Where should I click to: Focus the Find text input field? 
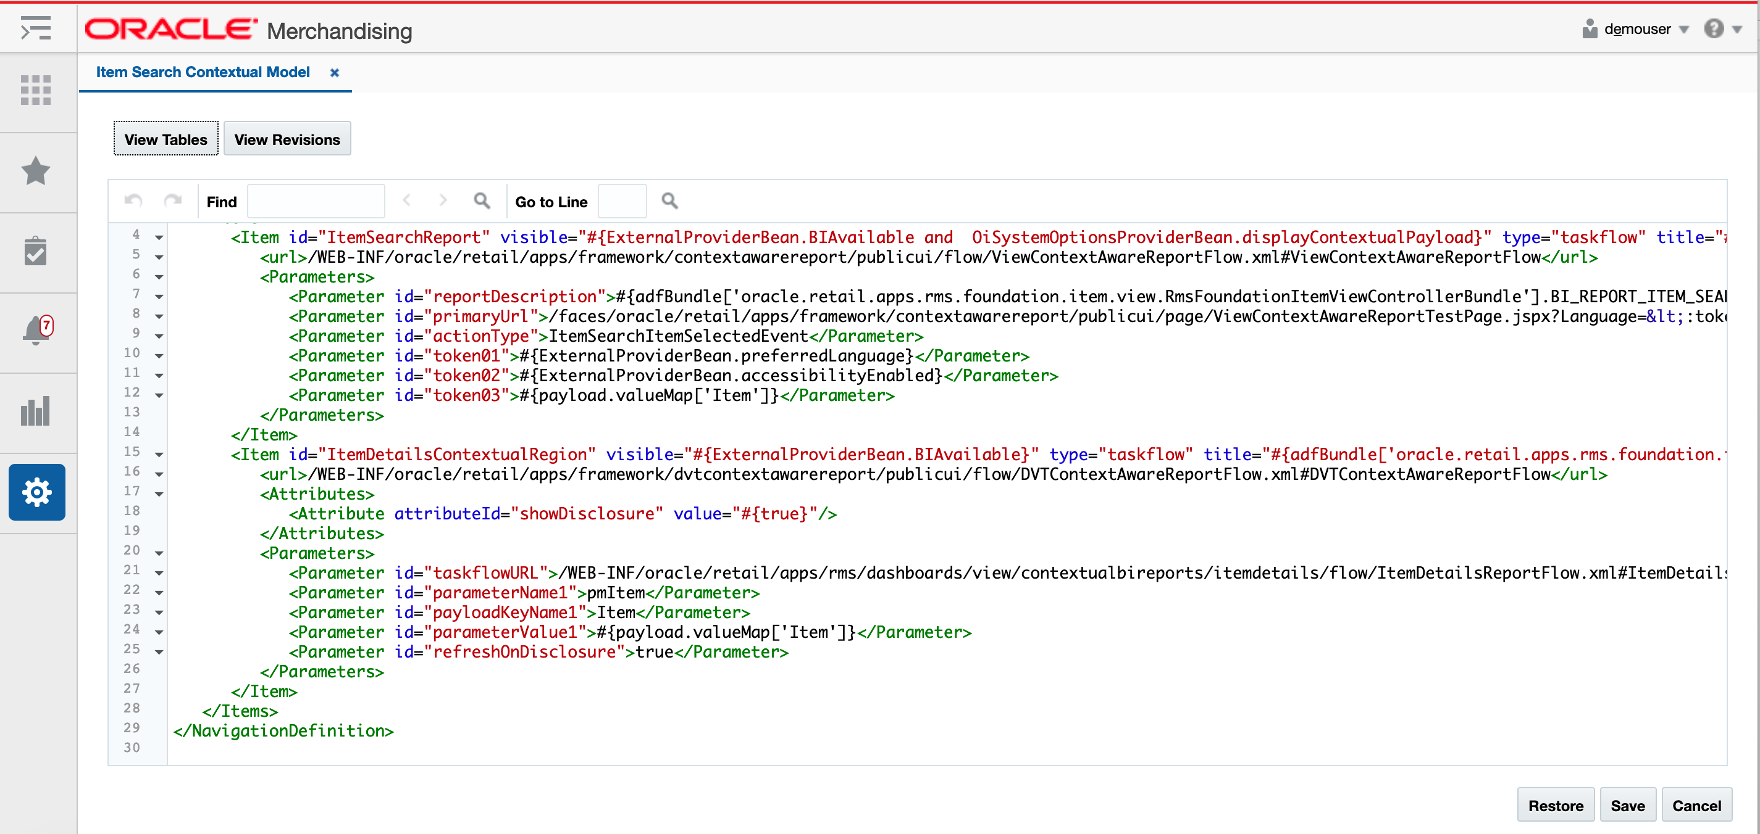[x=316, y=201]
